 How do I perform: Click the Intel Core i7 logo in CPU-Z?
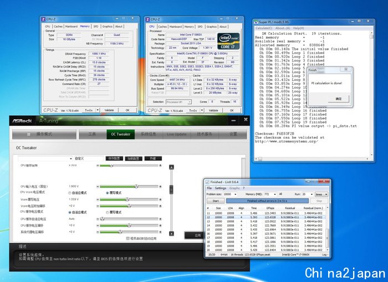pos(228,41)
